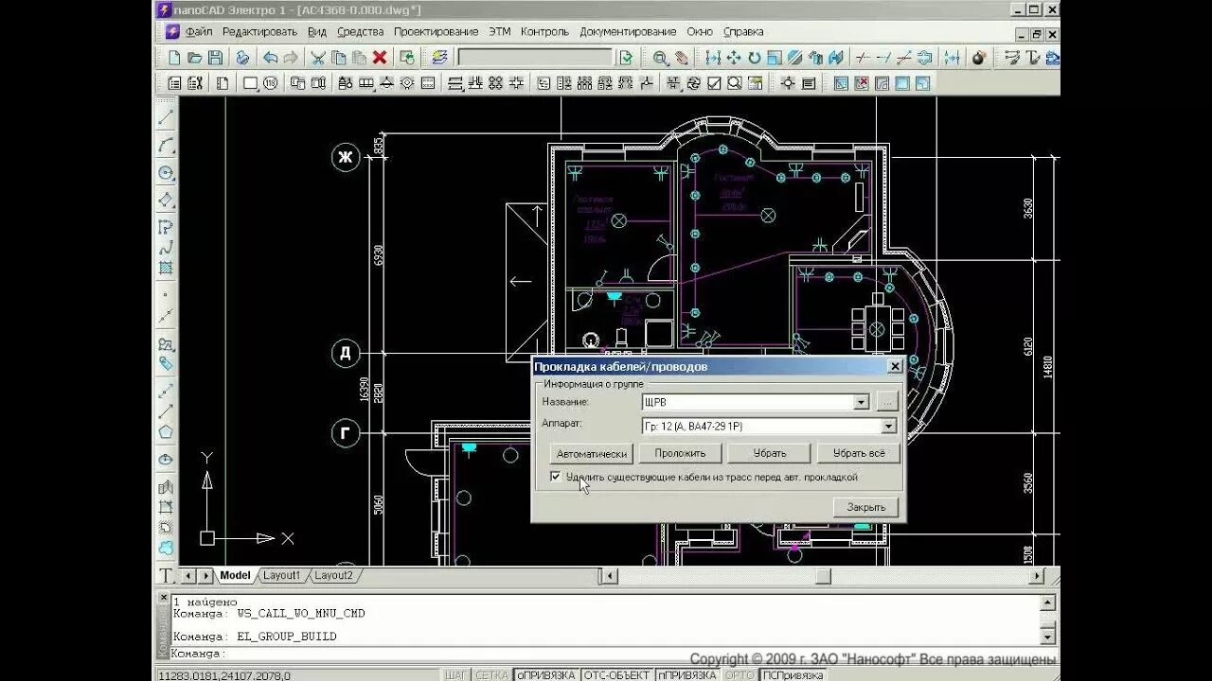This screenshot has width=1212, height=681.
Task: Select circle drawing tool in left toolbar
Action: [x=166, y=173]
